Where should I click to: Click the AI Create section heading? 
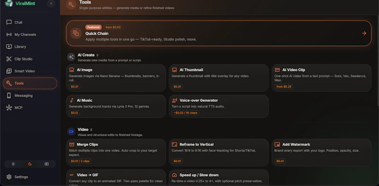pos(86,55)
